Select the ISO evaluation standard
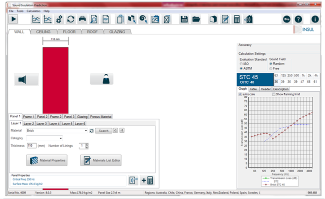Screen dimensions: 325x199 [241, 64]
